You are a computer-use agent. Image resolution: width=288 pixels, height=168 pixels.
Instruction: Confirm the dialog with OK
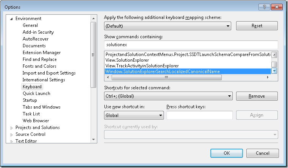point(227,153)
